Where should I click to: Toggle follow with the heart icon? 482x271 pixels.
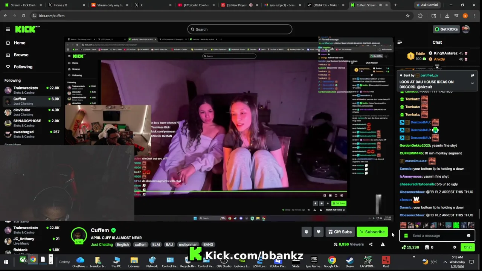click(319, 232)
